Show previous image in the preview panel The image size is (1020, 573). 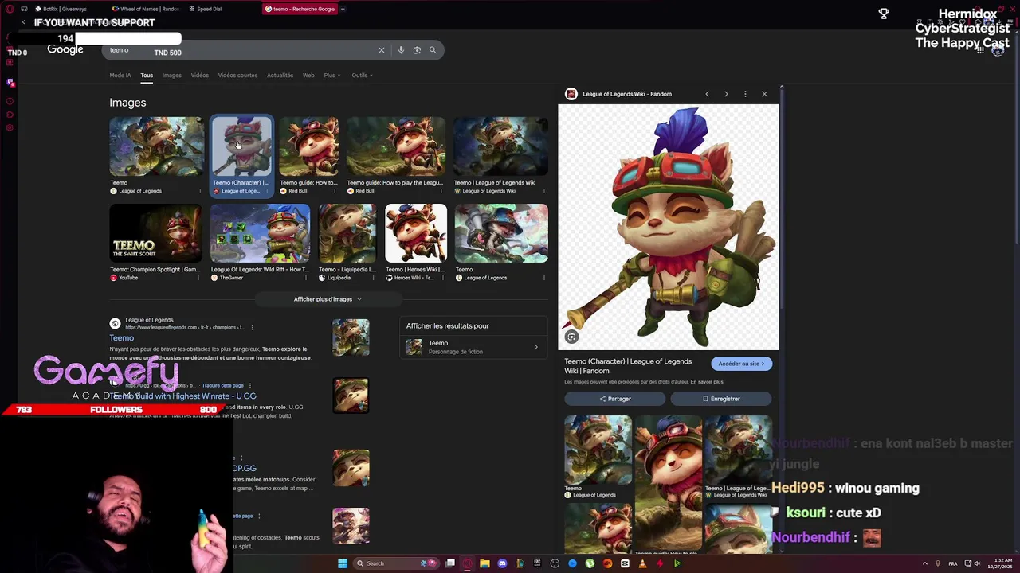coord(707,94)
